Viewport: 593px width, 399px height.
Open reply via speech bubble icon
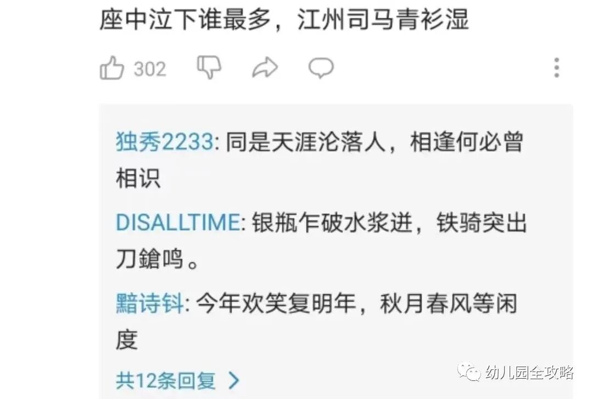pyautogui.click(x=321, y=68)
